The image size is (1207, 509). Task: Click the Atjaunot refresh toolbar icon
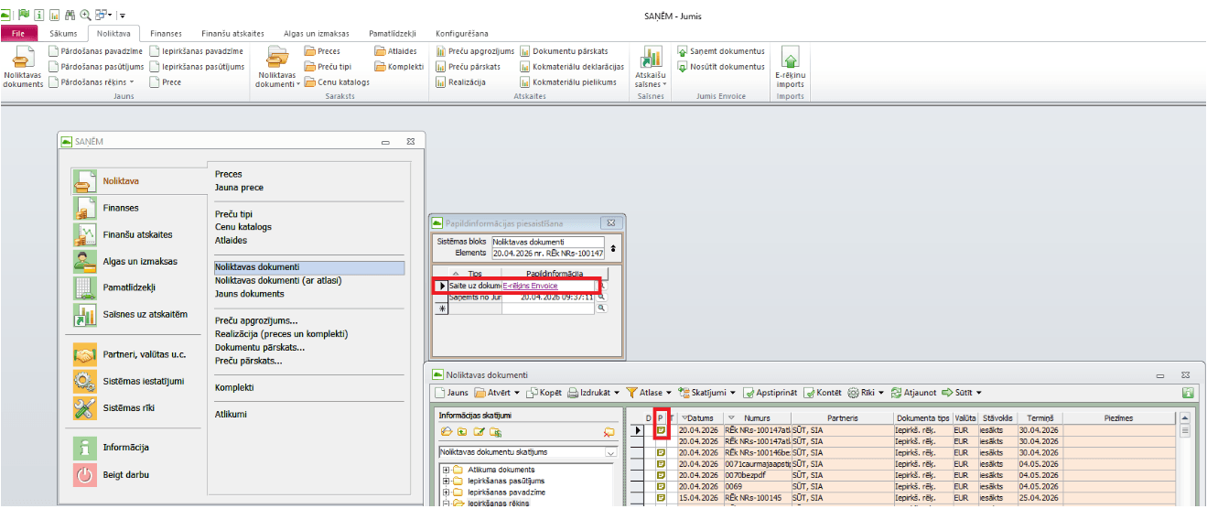pyautogui.click(x=897, y=393)
